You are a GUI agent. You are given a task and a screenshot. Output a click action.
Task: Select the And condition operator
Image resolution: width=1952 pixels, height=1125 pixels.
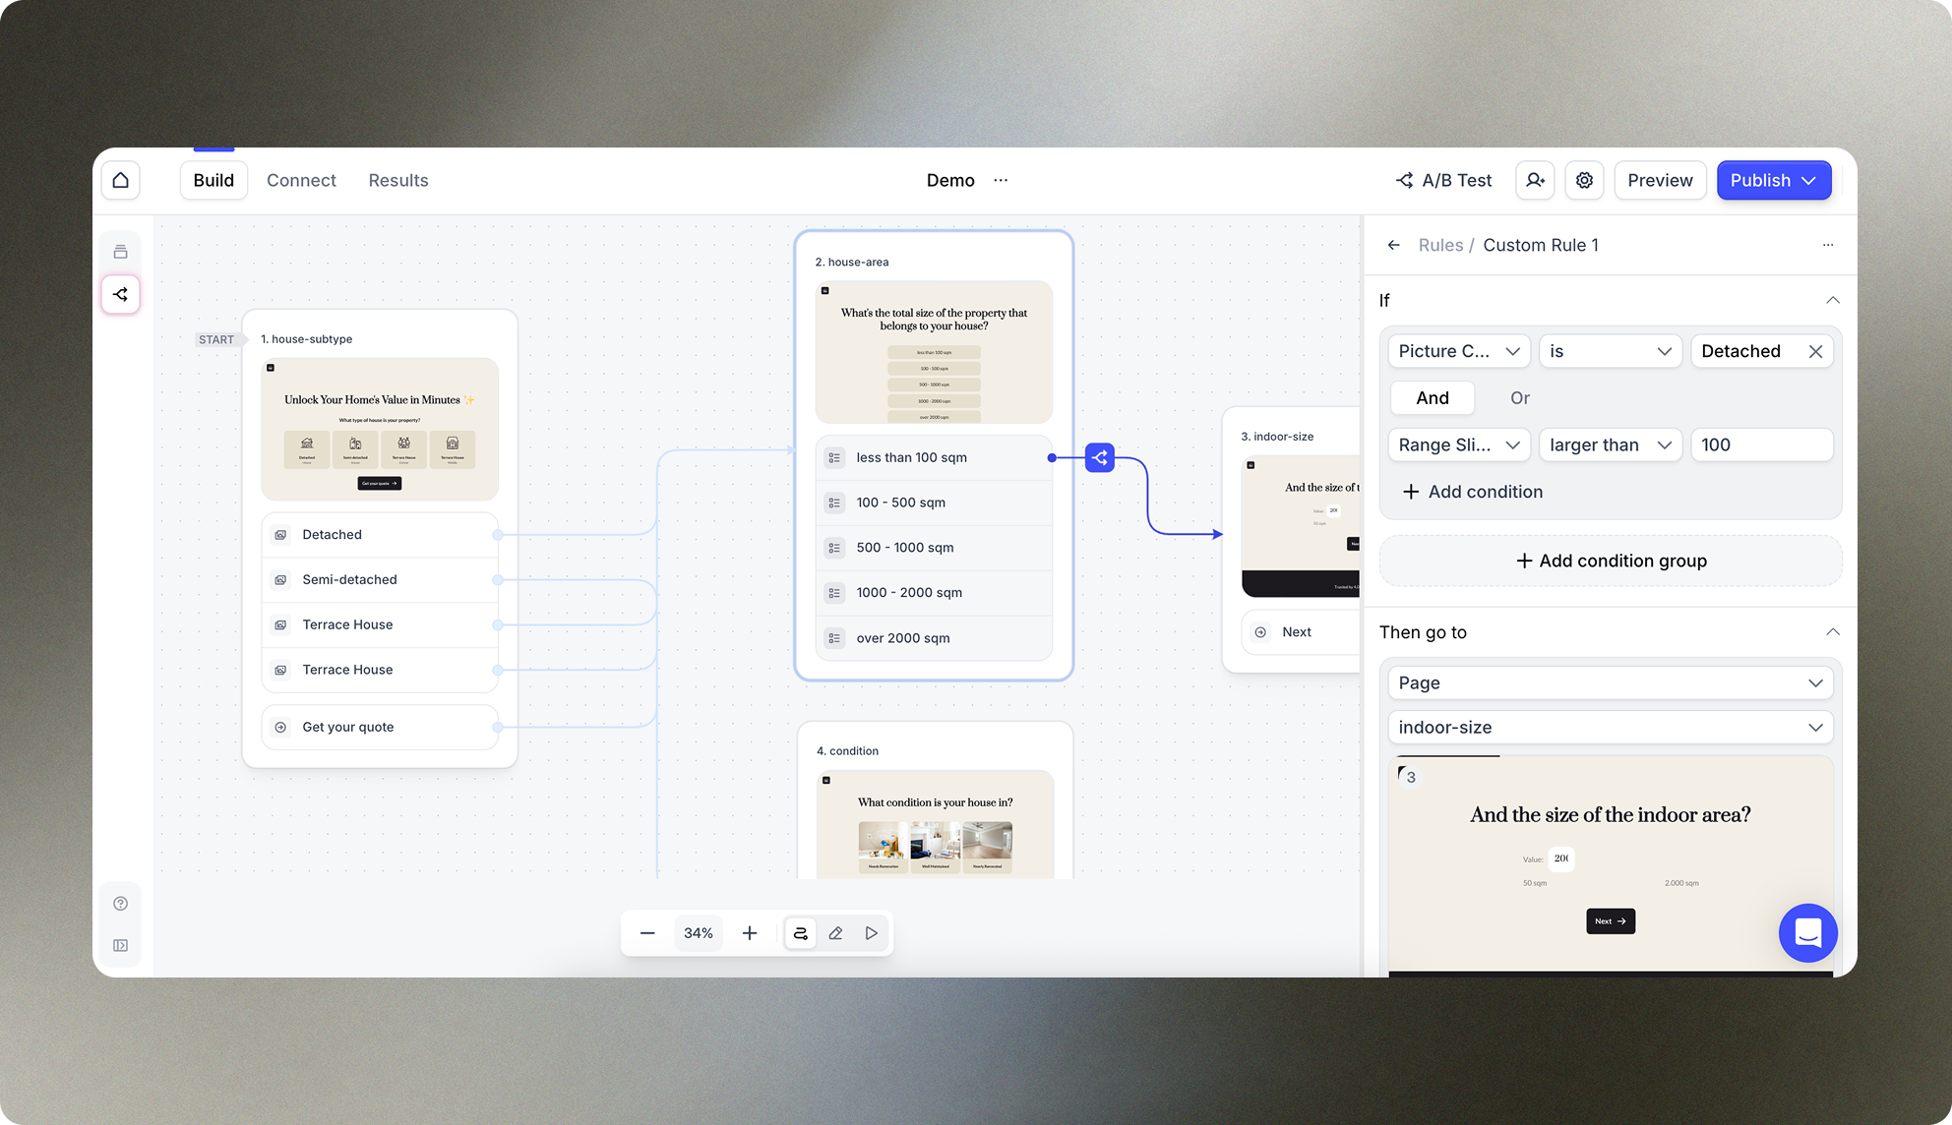coord(1432,398)
